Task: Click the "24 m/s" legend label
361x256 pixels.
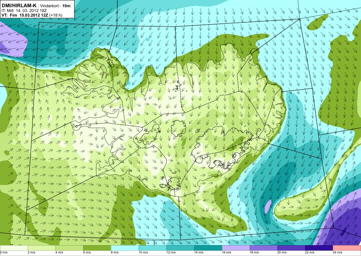Action: [338, 252]
